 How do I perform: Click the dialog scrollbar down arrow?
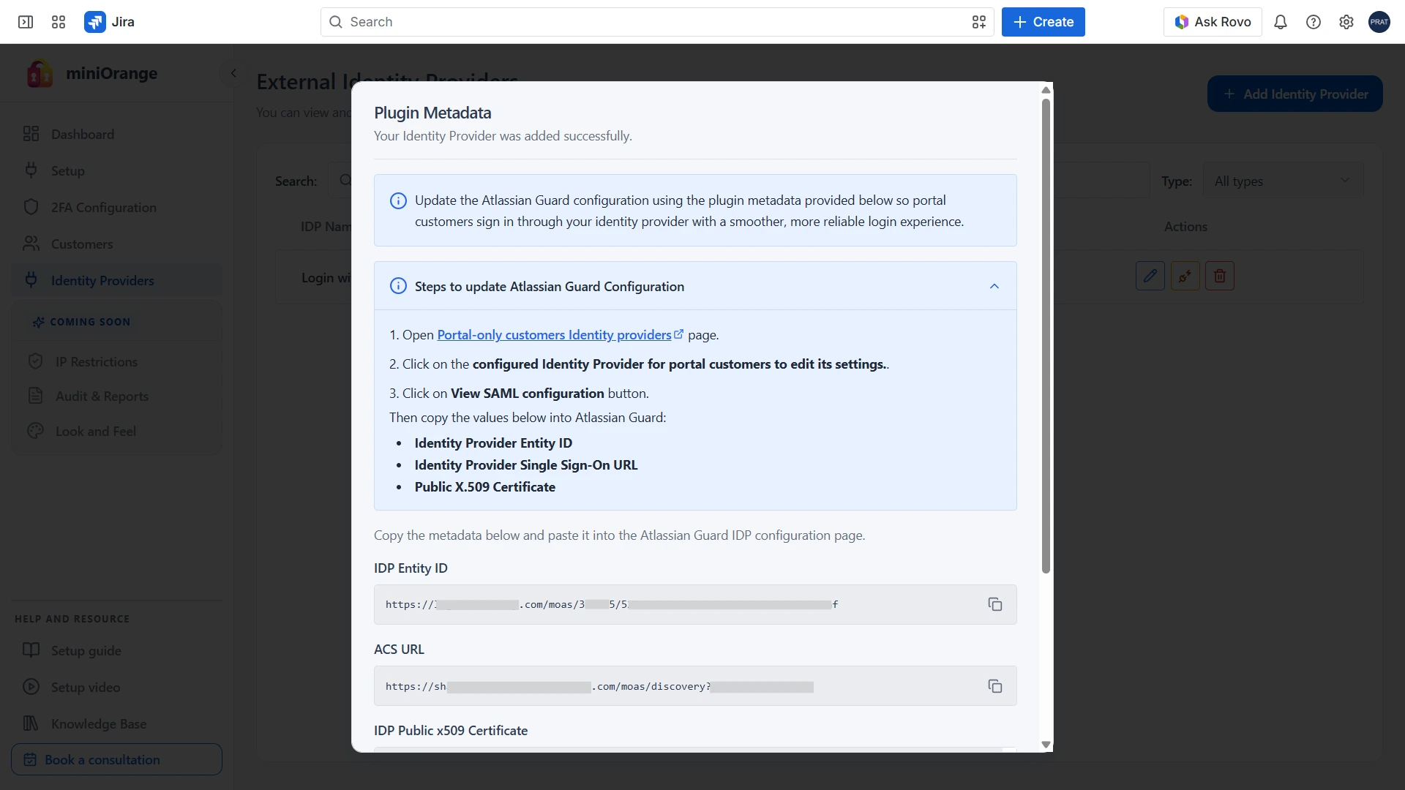pyautogui.click(x=1046, y=744)
